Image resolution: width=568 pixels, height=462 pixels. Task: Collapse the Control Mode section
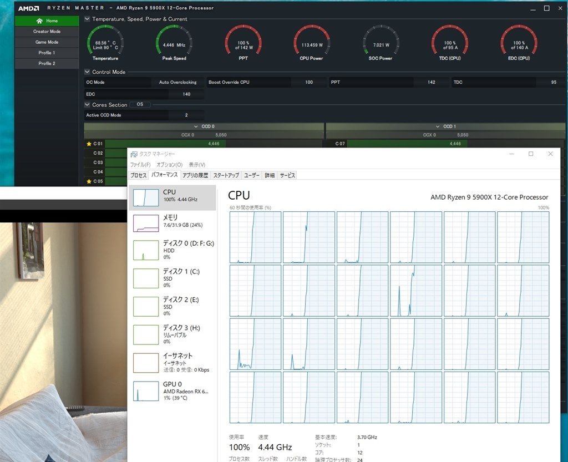click(87, 72)
